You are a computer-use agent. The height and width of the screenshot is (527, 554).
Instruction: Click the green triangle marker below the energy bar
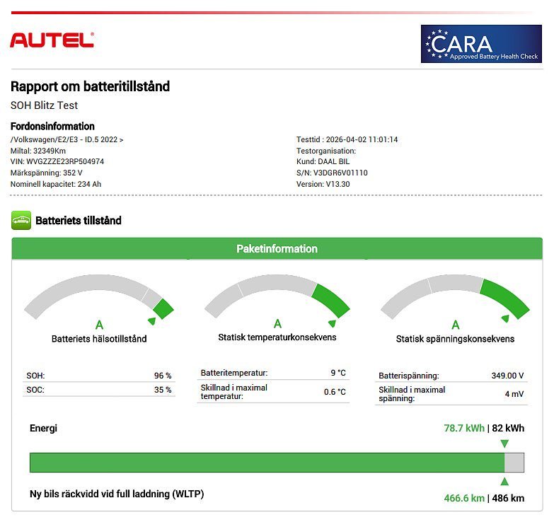tap(504, 481)
